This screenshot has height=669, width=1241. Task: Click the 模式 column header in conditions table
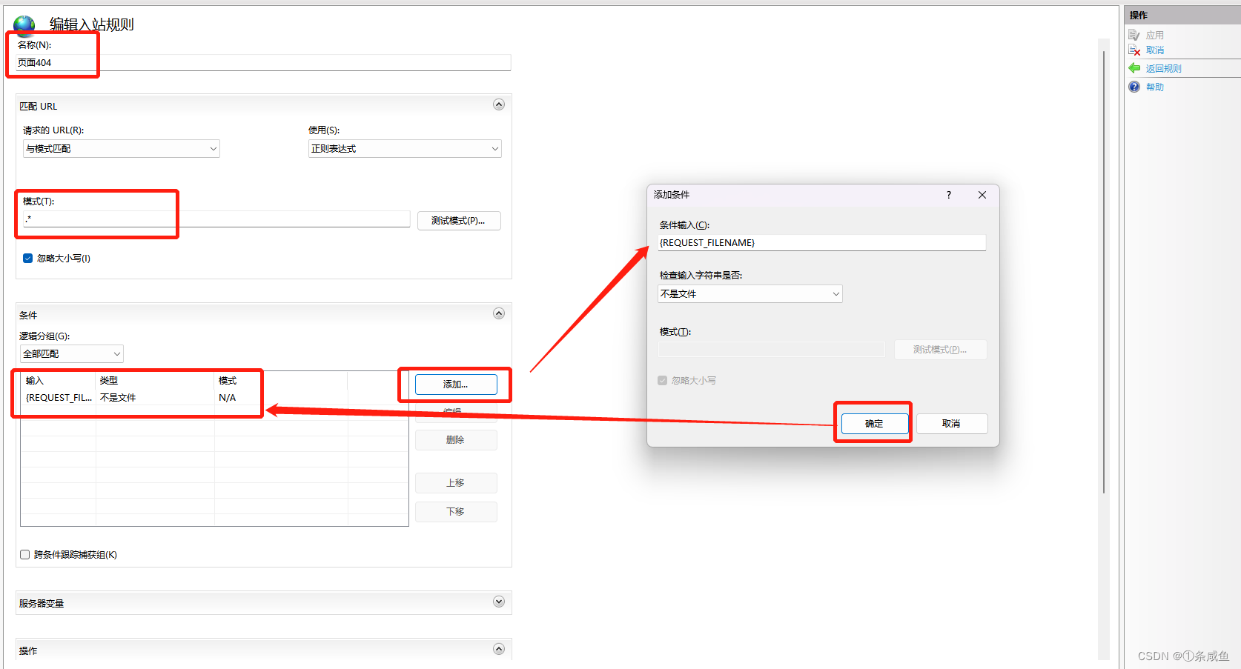click(281, 381)
